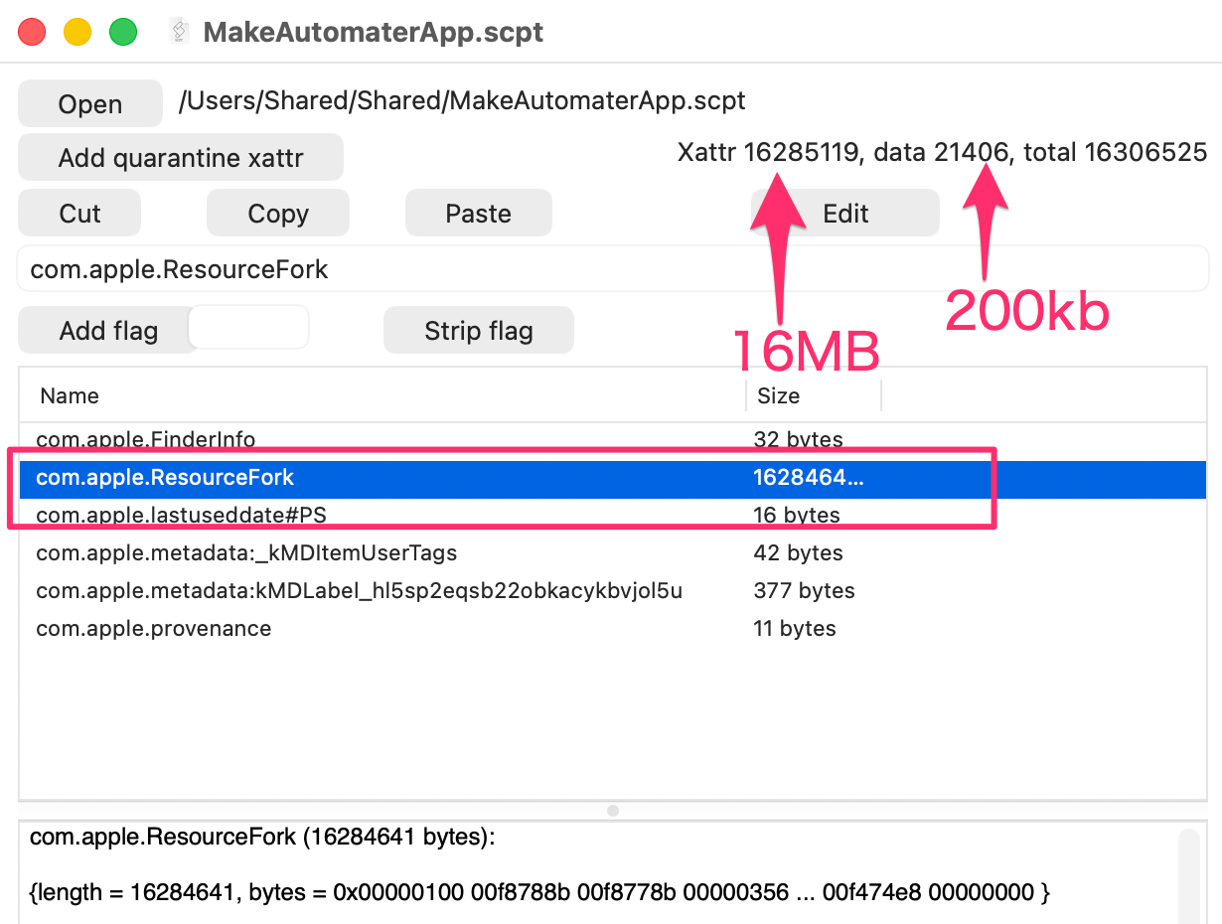Click the empty flag field beside Add flag
1222x924 pixels.
tap(250, 327)
